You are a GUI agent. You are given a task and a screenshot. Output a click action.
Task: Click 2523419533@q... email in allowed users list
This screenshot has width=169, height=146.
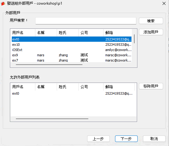(x=119, y=93)
